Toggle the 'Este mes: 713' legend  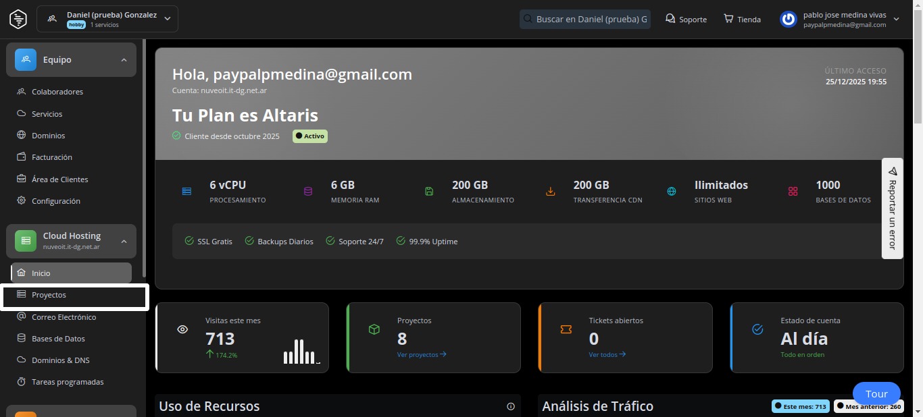pos(801,406)
